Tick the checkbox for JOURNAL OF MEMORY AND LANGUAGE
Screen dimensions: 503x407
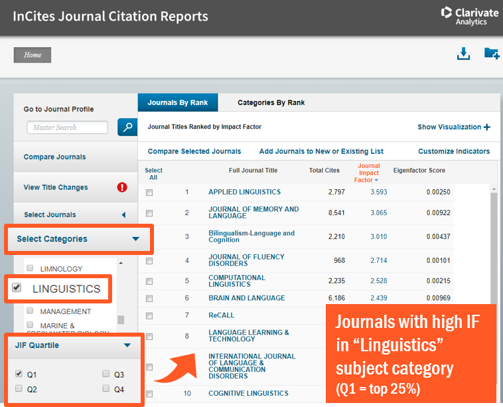point(149,213)
